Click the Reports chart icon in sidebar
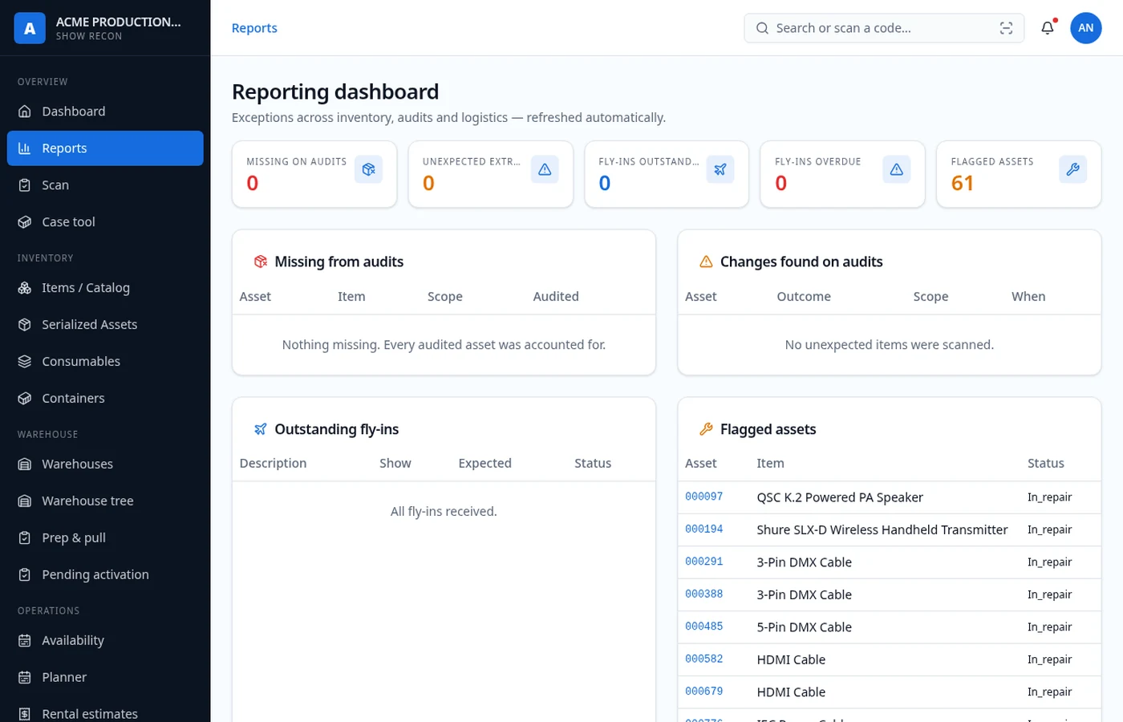The width and height of the screenshot is (1123, 722). pos(25,148)
